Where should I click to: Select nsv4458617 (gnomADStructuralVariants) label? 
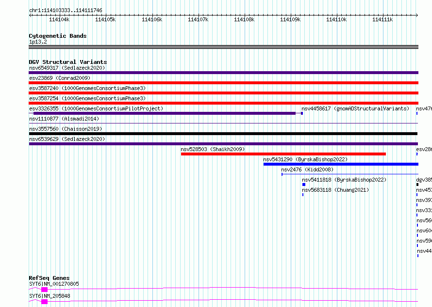pyautogui.click(x=355, y=108)
